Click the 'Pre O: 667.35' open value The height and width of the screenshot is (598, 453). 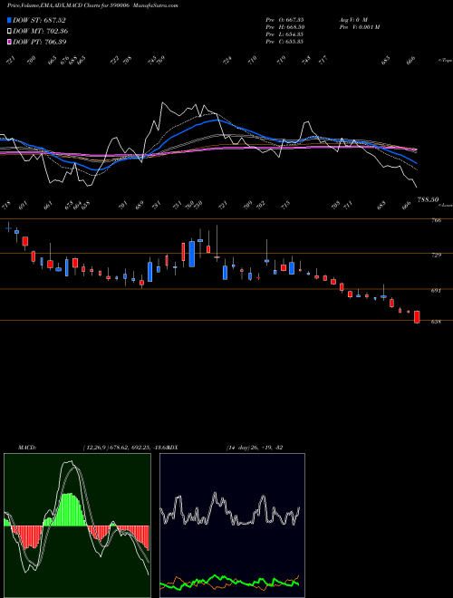pos(284,20)
